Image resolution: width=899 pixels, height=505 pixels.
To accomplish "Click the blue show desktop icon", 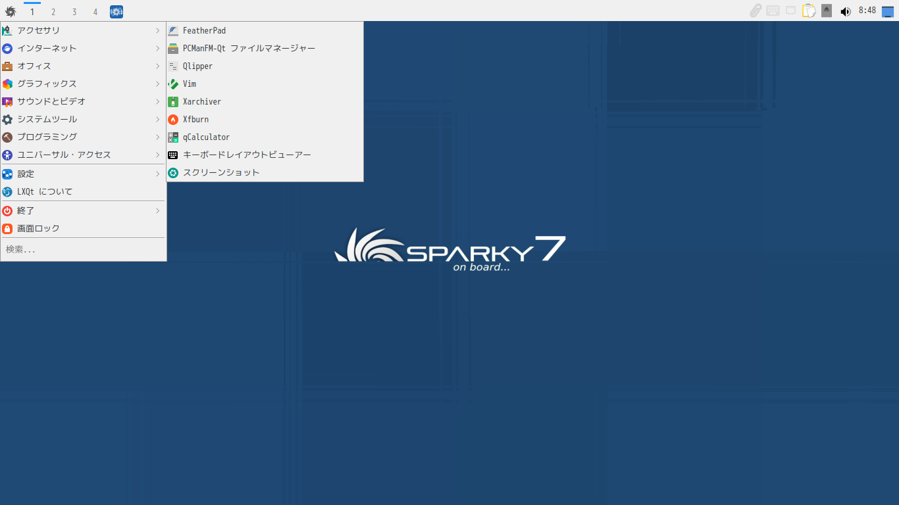I will (888, 11).
